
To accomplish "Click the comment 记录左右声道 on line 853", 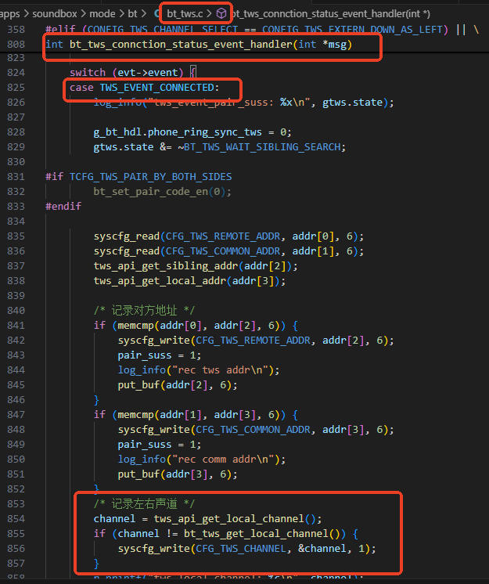I will click(145, 504).
